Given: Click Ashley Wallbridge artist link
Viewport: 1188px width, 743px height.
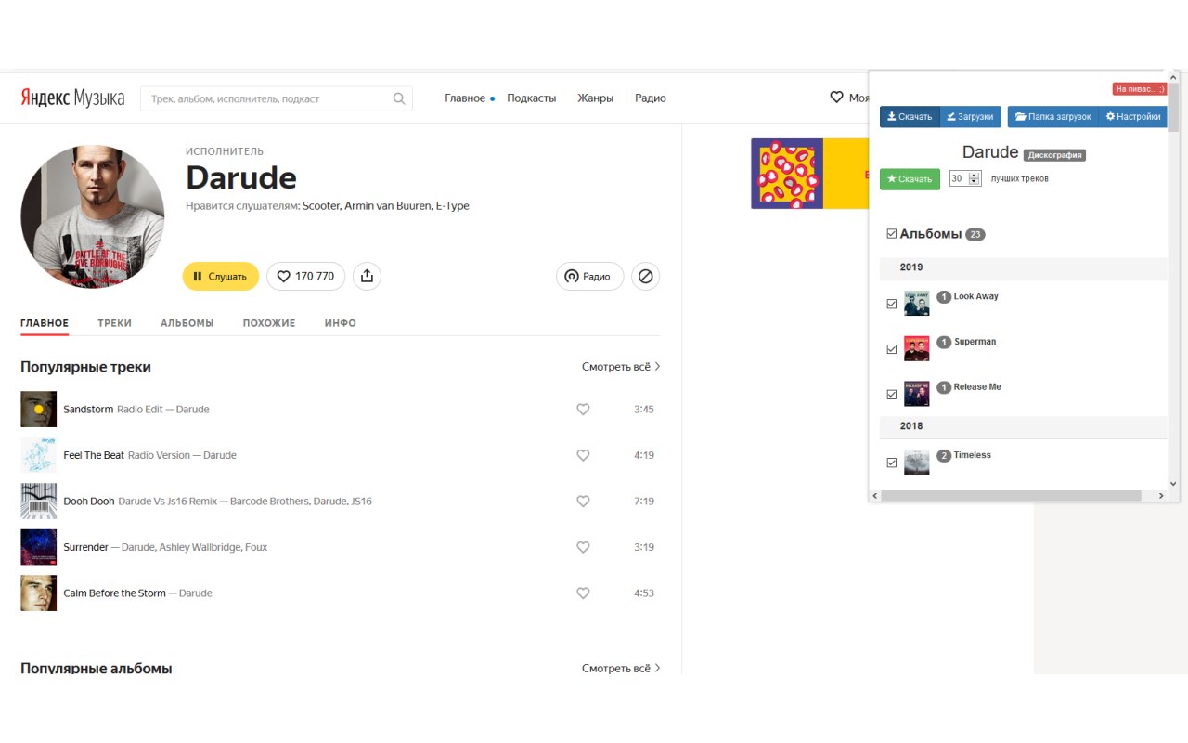Looking at the screenshot, I should pos(200,547).
